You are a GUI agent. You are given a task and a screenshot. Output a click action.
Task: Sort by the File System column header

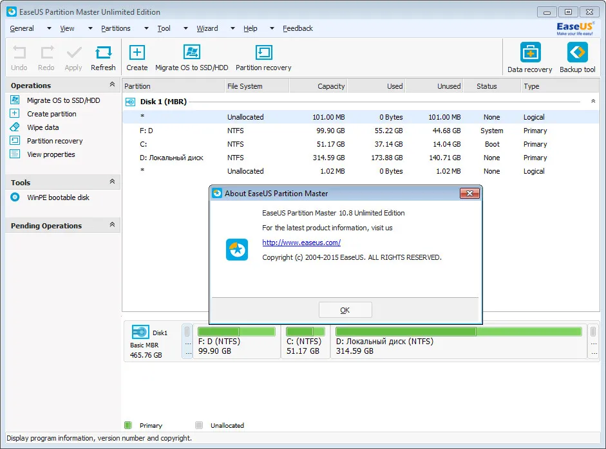point(256,86)
